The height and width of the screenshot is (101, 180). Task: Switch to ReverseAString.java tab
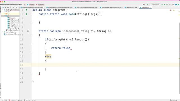click(132, 7)
